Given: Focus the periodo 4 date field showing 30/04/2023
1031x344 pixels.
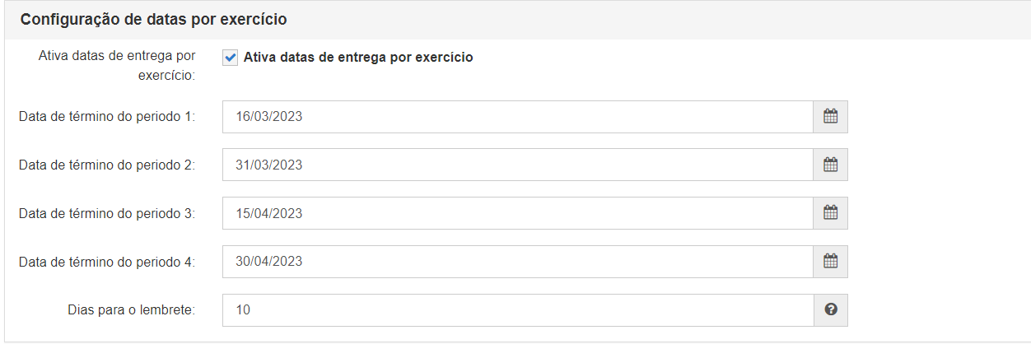Looking at the screenshot, I should point(518,262).
